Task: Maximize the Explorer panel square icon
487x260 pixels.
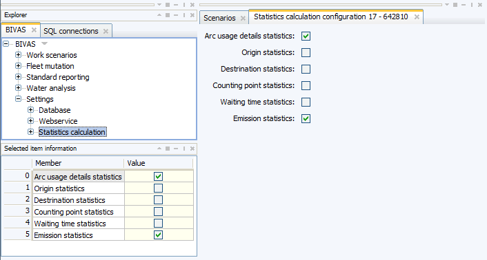Action: [168, 15]
